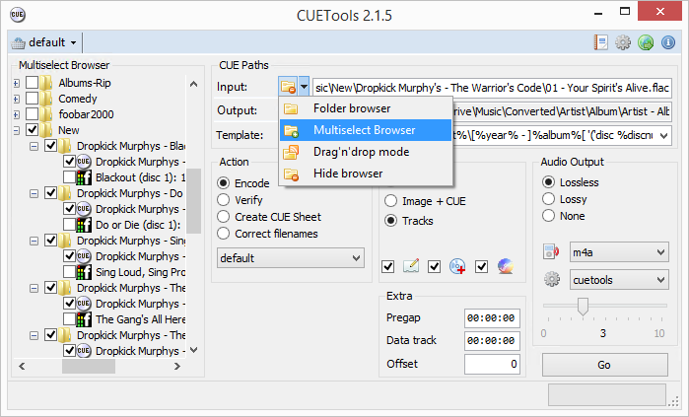The image size is (689, 417).
Task: Collapse the New folder
Action: (16, 130)
